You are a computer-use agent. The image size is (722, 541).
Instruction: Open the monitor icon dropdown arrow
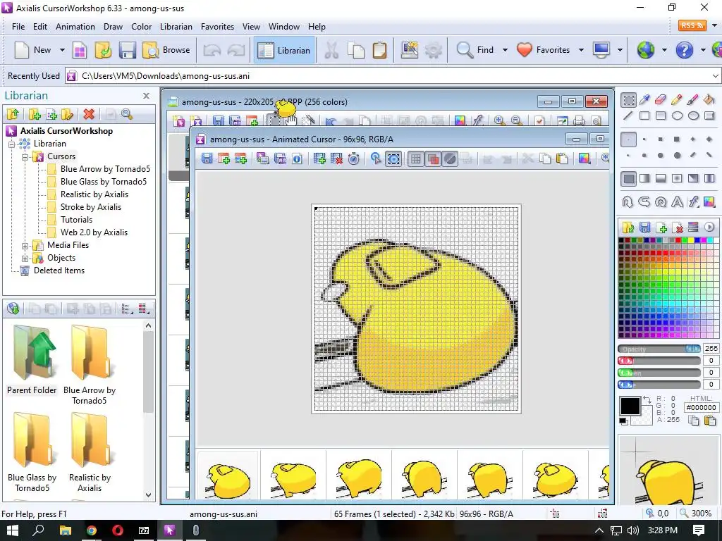(620, 50)
